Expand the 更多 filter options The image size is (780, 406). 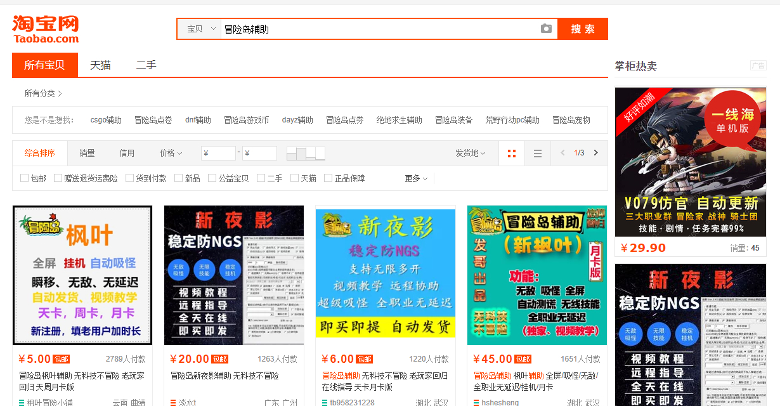[x=416, y=178]
